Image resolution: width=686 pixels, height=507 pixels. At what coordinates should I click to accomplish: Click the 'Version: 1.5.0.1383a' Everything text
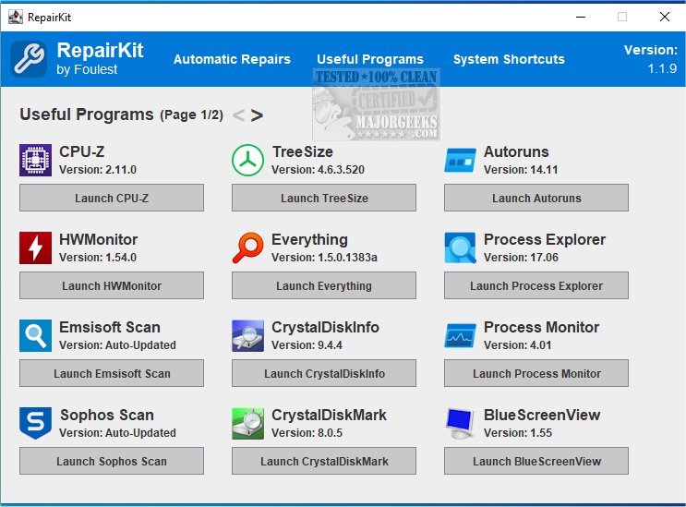click(x=324, y=258)
